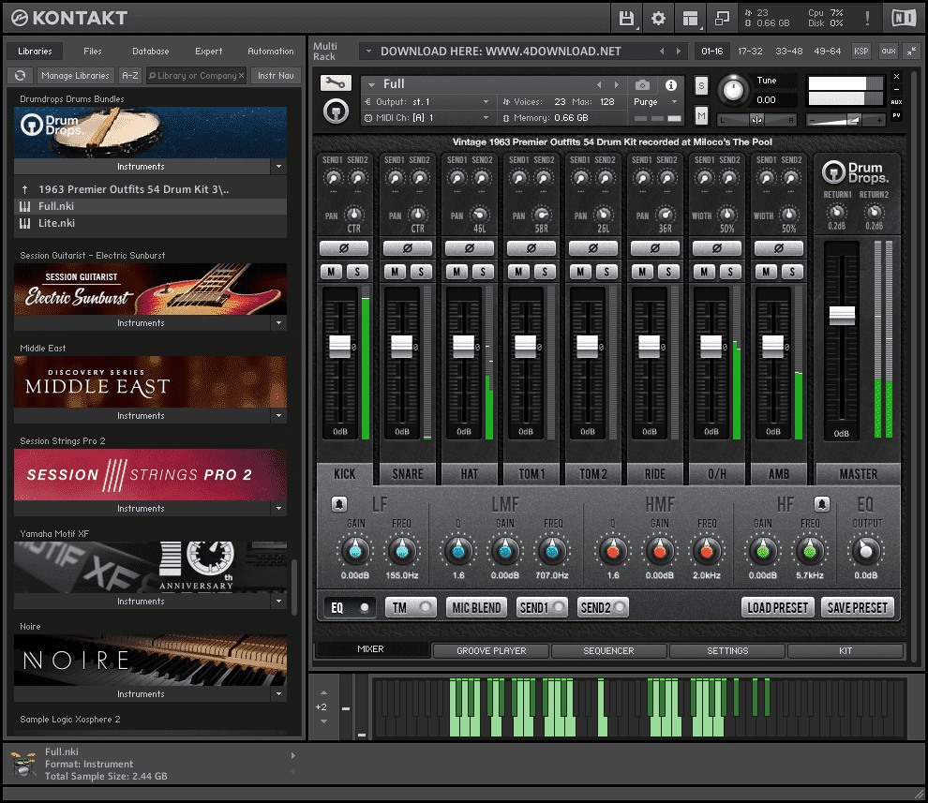928x803 pixels.
Task: Solo the KICK channel
Action: [x=357, y=272]
